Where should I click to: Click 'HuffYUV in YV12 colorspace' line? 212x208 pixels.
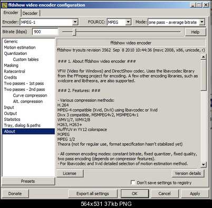pos(82,129)
